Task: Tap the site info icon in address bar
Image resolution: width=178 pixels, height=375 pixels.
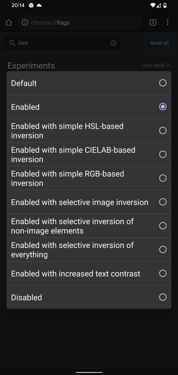Action: coord(25,23)
